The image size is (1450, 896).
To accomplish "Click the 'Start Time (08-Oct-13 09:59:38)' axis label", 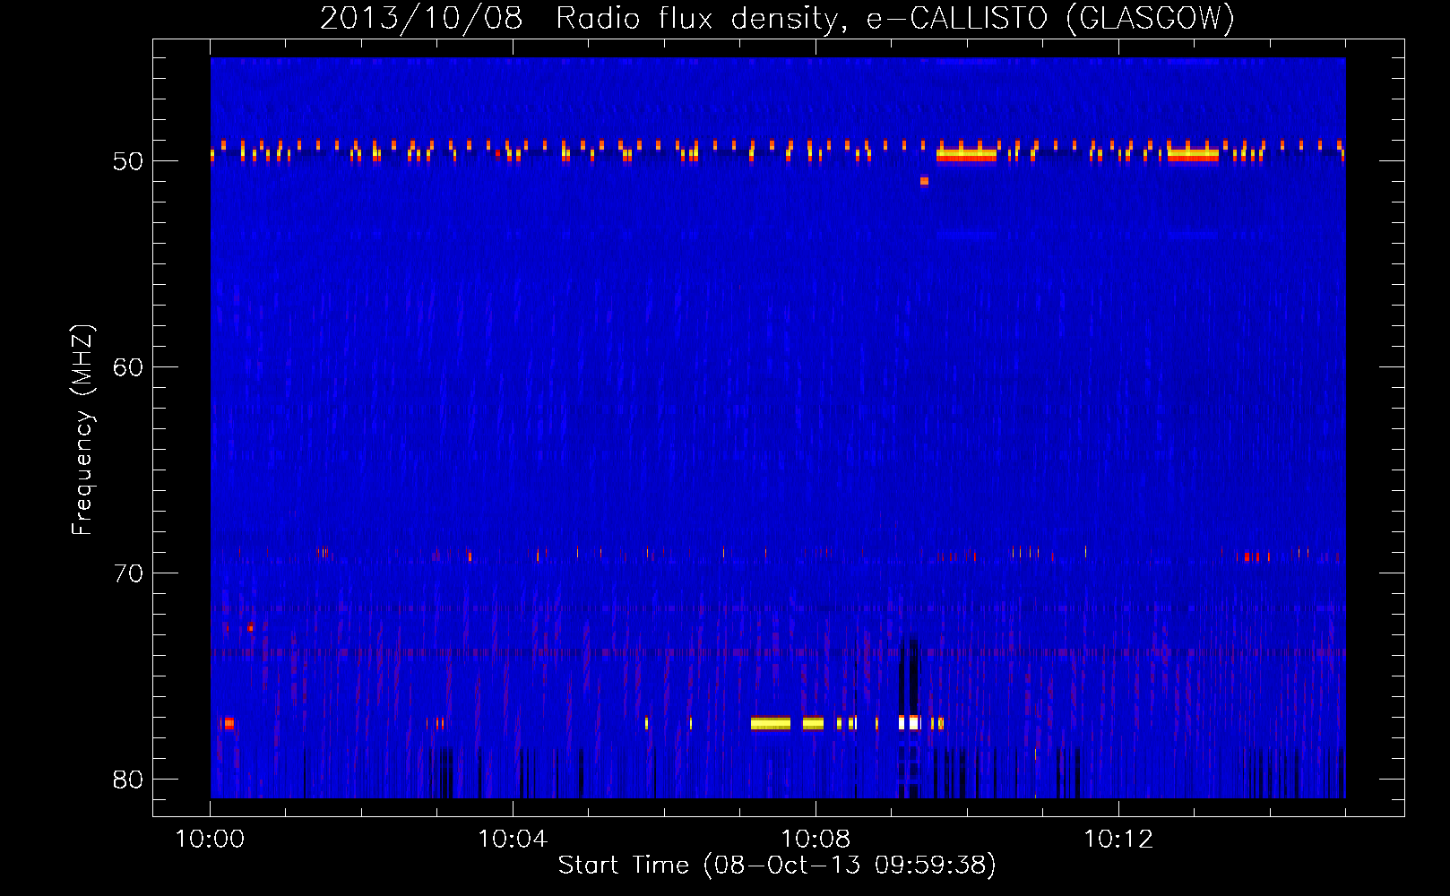I will coord(777,866).
